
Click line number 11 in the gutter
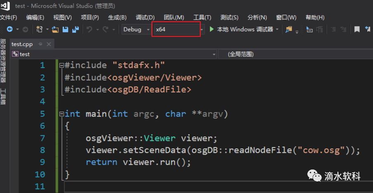pos(40,186)
